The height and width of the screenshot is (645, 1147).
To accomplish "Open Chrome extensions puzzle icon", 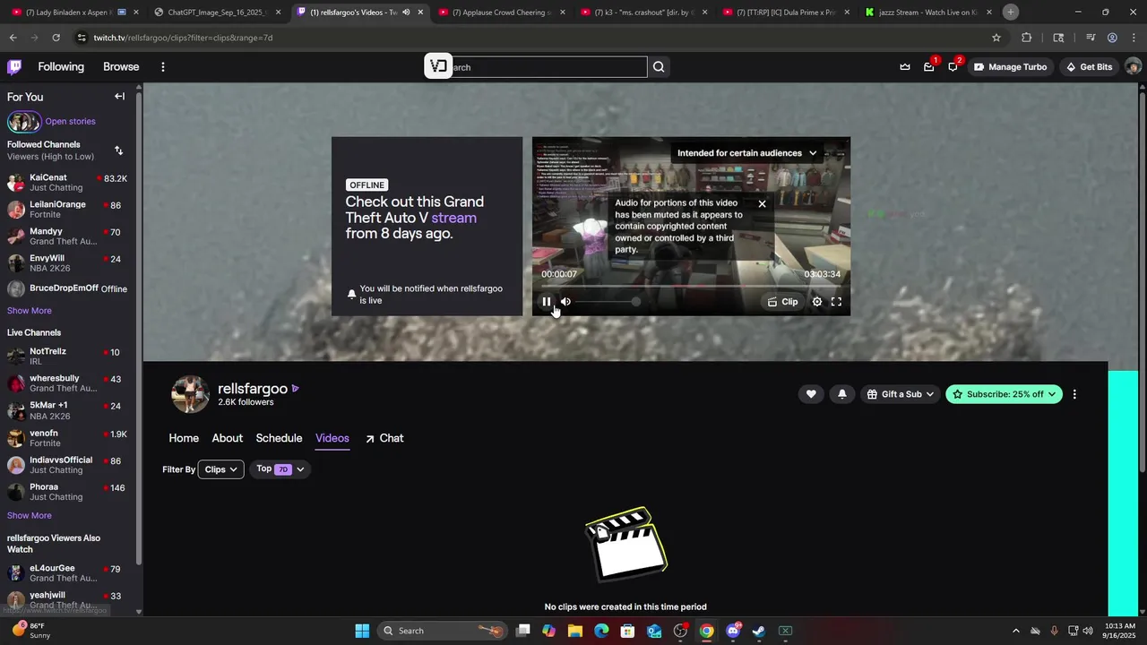I will [x=1026, y=38].
